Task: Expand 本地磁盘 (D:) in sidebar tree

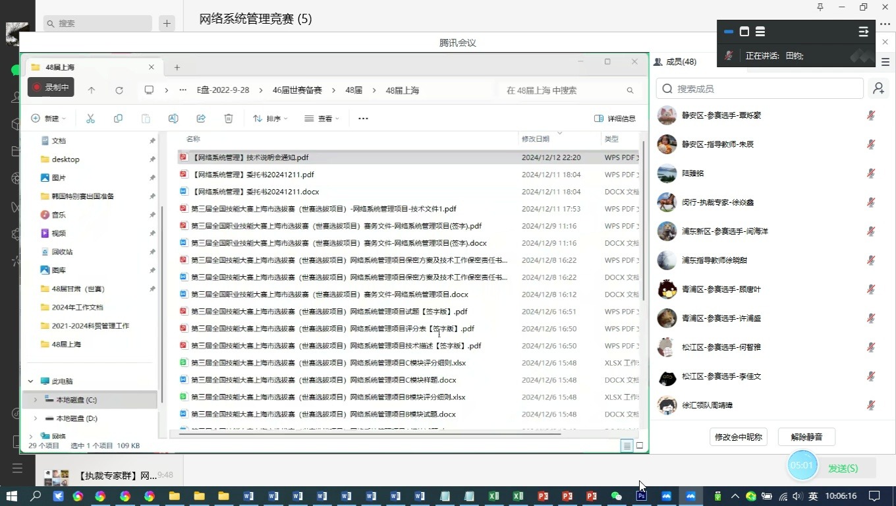Action: tap(35, 418)
